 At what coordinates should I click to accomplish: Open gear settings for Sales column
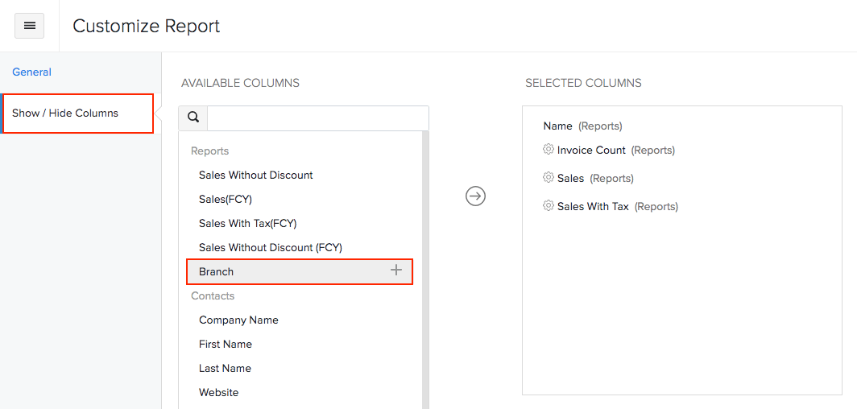click(x=549, y=178)
